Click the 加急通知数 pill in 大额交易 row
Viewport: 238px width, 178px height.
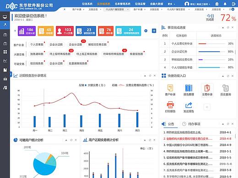(37, 54)
